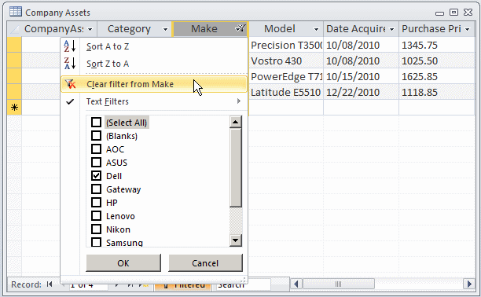Click the Sort A to Z icon
481x297 pixels.
pos(70,46)
